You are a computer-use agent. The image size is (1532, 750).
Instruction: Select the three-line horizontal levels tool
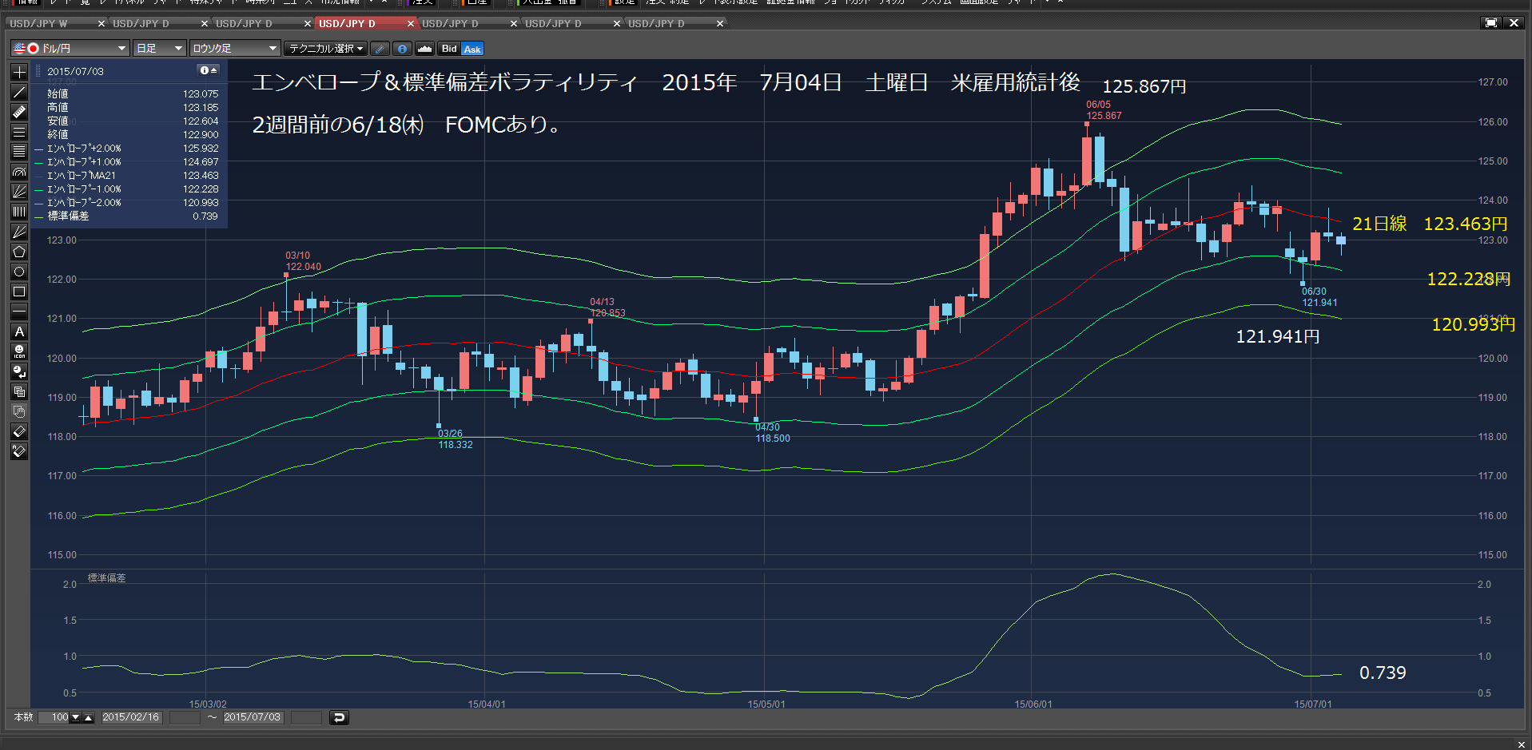19,132
